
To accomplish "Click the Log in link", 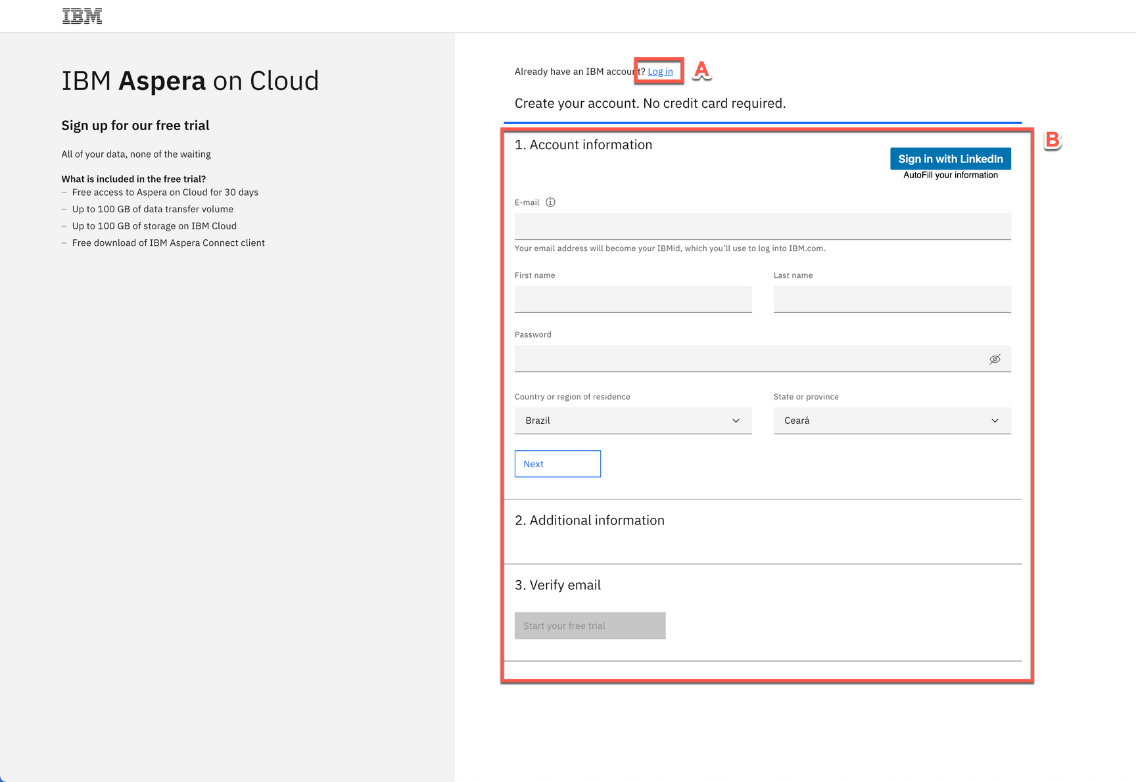I will click(x=660, y=71).
